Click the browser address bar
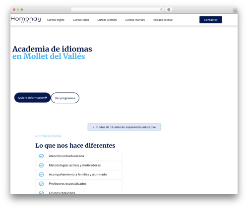This screenshot has height=209, width=248. (x=118, y=9)
